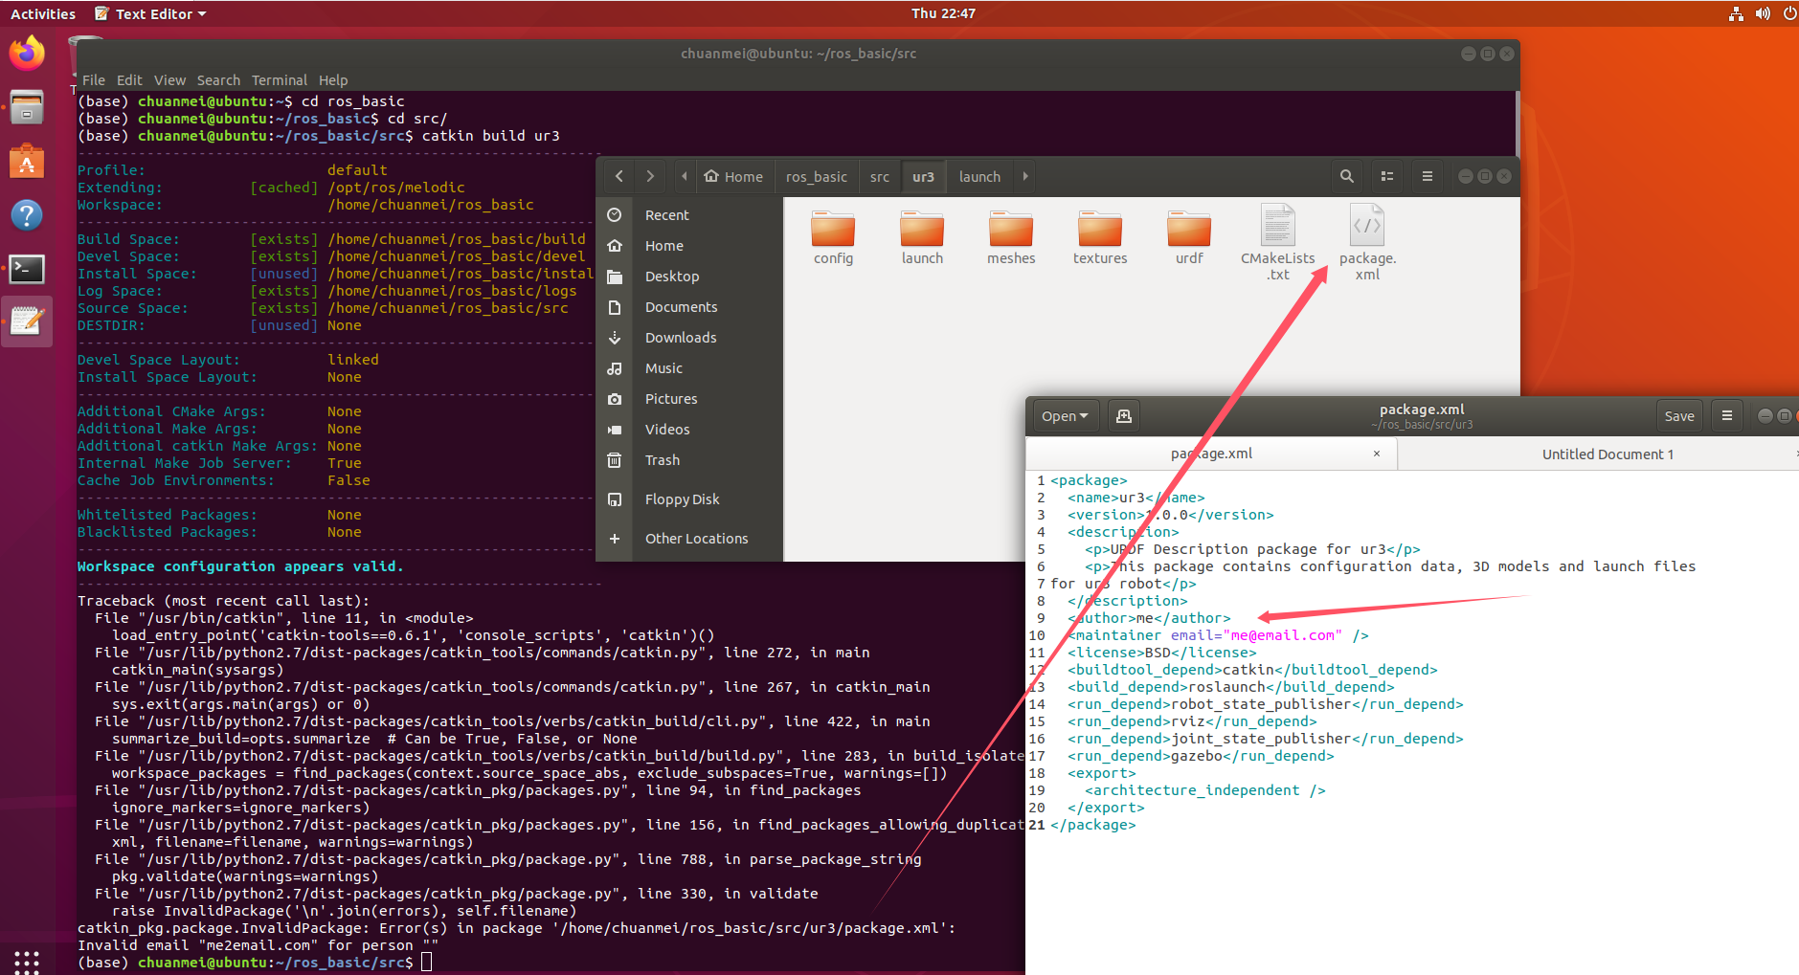This screenshot has height=975, width=1799.
Task: Open the Open file dropdown in gedit
Action: [x=1064, y=414]
